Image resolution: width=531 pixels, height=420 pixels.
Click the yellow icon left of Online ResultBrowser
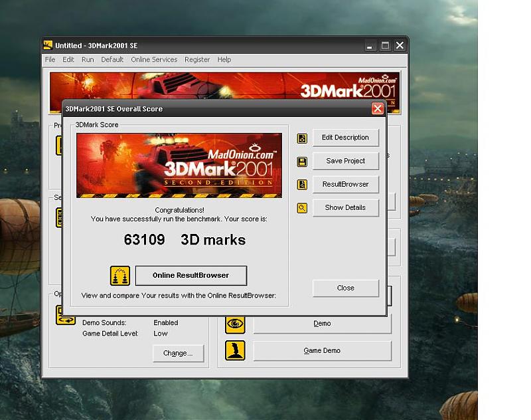(120, 276)
